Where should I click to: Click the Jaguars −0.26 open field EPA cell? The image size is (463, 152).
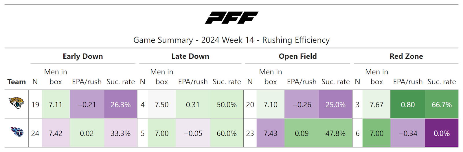[x=302, y=105]
